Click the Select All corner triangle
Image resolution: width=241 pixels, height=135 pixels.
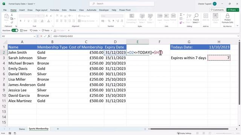pyautogui.click(x=5, y=42)
